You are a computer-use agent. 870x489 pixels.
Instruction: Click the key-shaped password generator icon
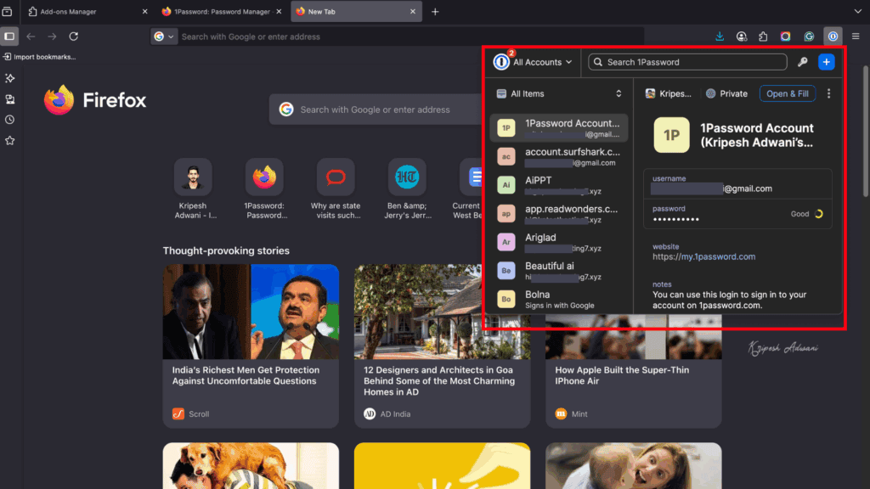[x=802, y=62]
